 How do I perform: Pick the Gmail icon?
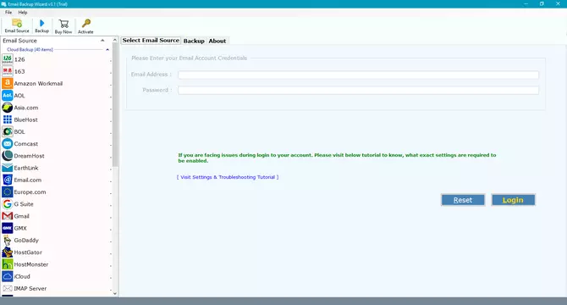pyautogui.click(x=8, y=216)
